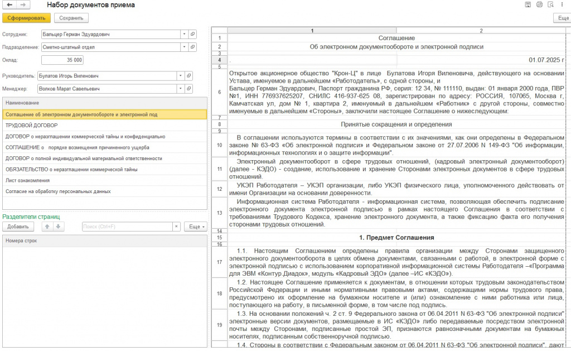Click the save diskette icon at top right
Image resolution: width=571 pixels, height=351 pixels.
[x=528, y=4]
